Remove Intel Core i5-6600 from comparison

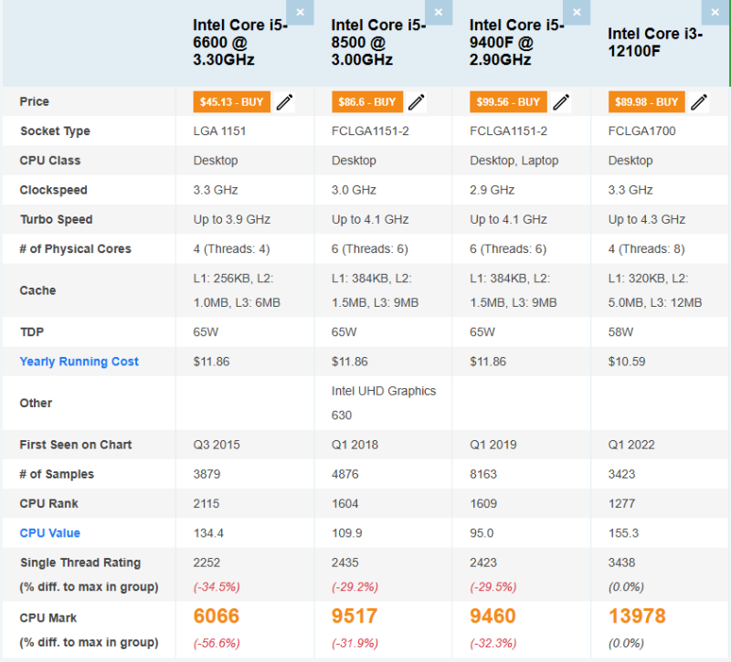coord(300,12)
